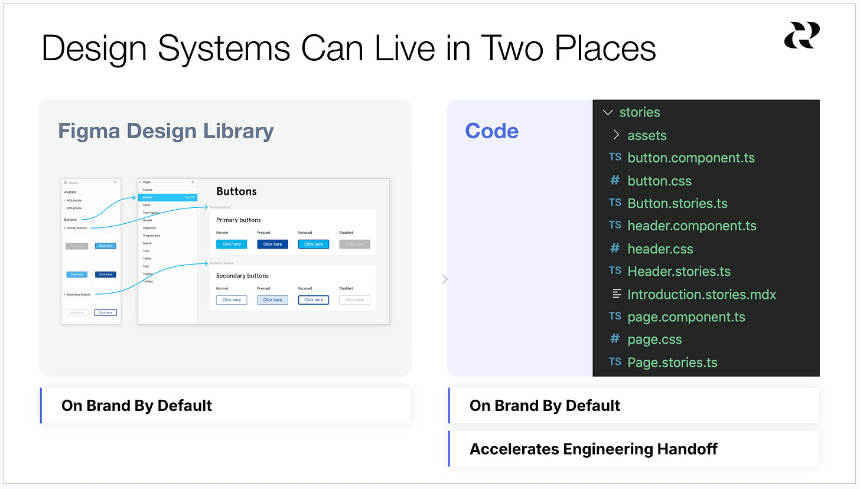The image size is (860, 489).
Task: Click the Buttons heading in assets panel
Action: pos(70,220)
